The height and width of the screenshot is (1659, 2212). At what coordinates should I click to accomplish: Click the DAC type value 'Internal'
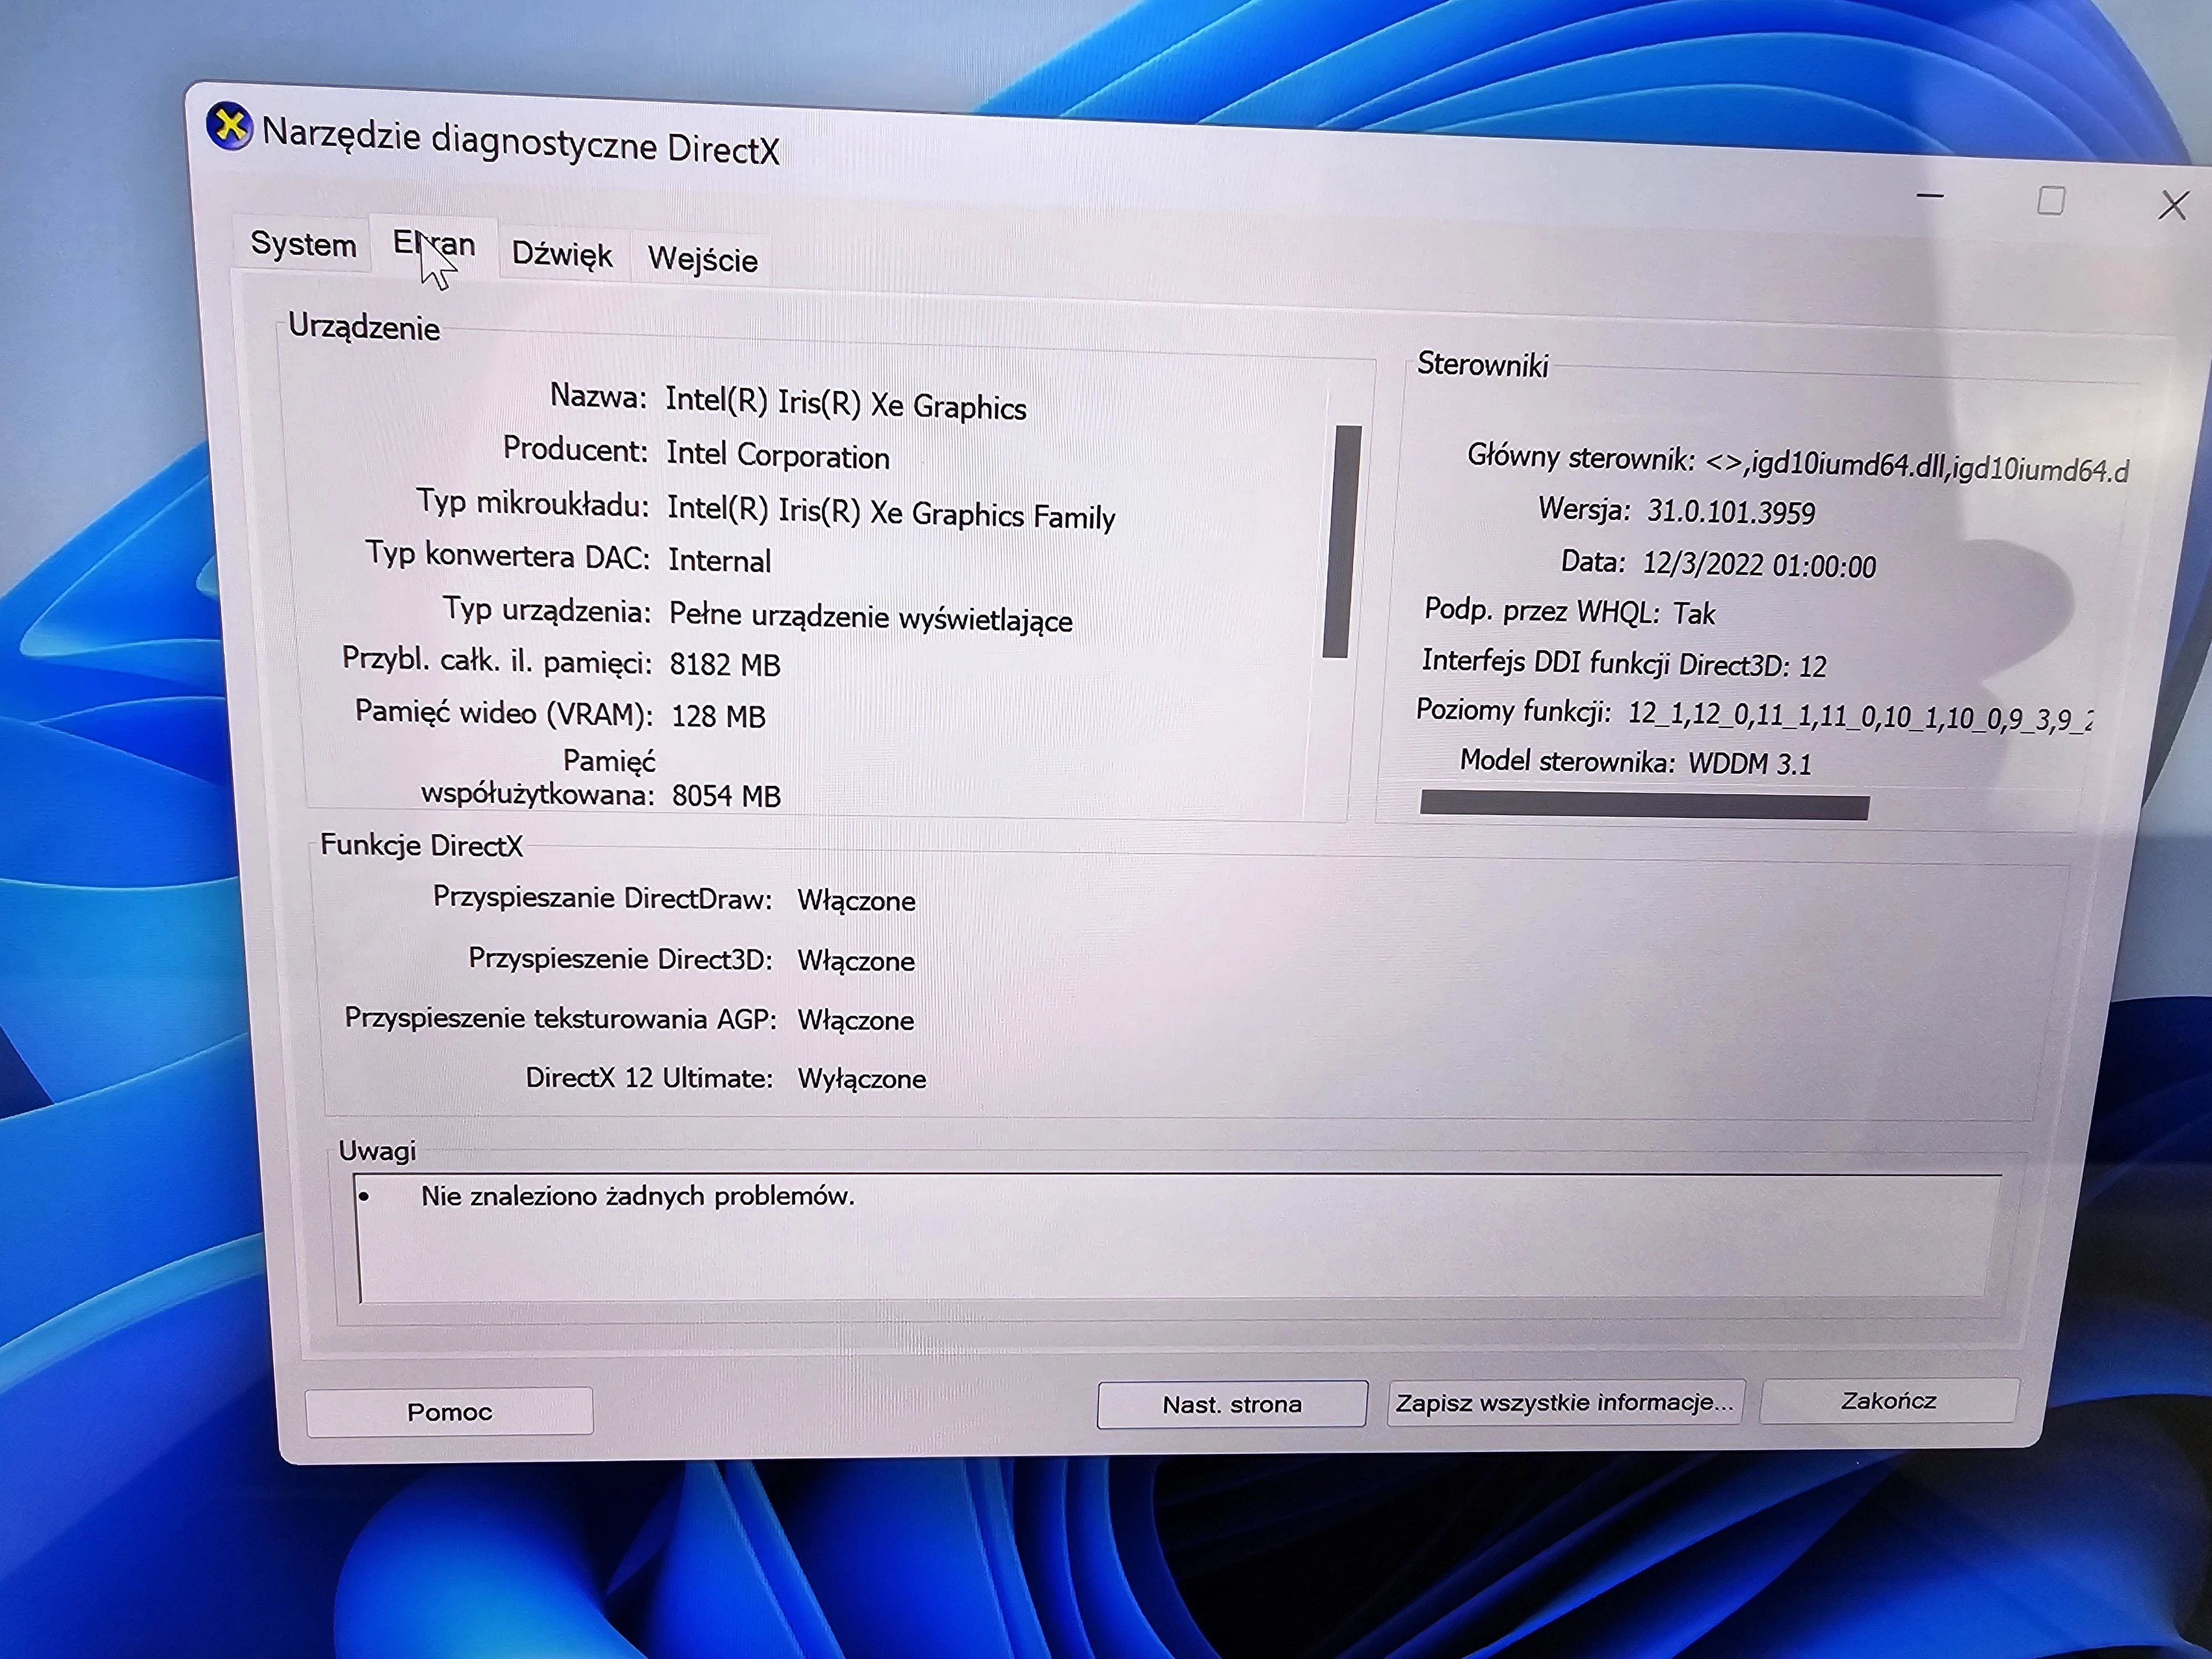point(720,560)
